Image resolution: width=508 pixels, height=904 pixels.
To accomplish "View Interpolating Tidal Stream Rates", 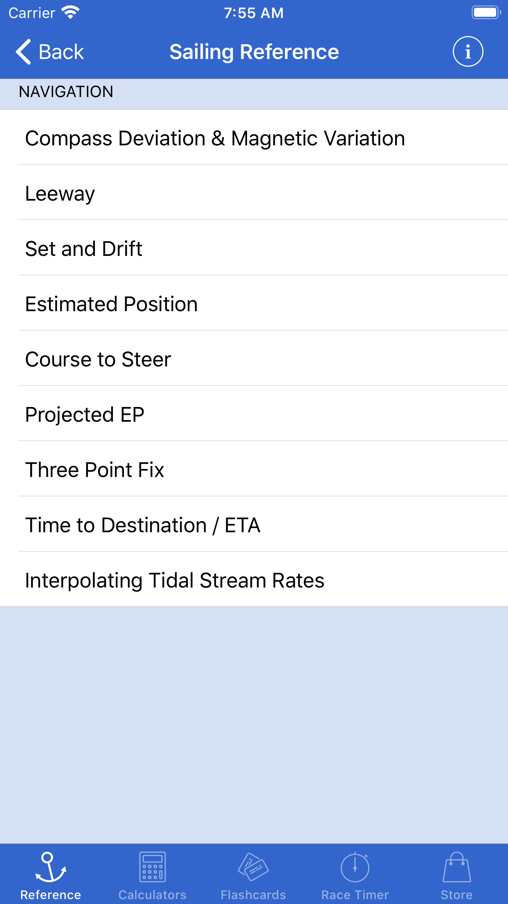I will pyautogui.click(x=175, y=580).
